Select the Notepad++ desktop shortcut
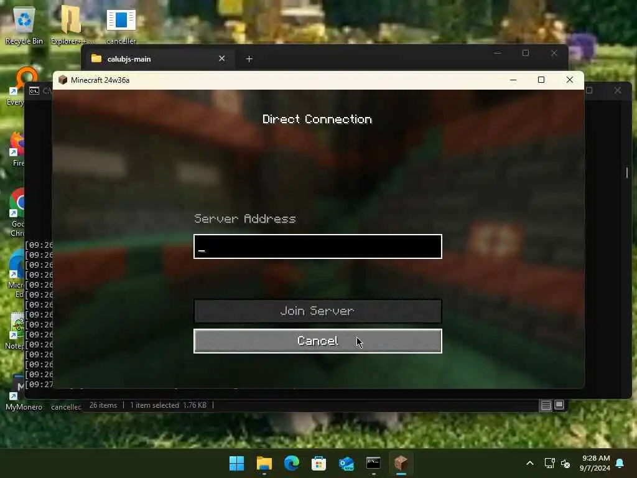The width and height of the screenshot is (637, 478). (15, 330)
